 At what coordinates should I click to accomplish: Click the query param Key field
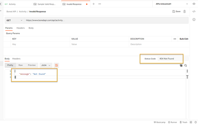[40, 44]
